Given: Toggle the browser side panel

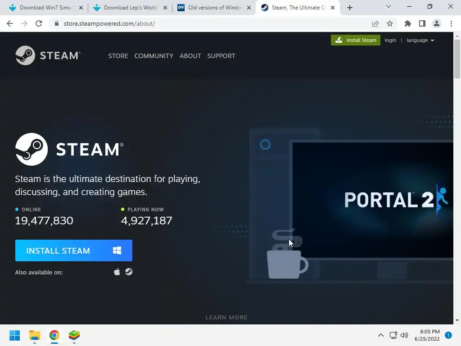Looking at the screenshot, I should click(x=422, y=23).
